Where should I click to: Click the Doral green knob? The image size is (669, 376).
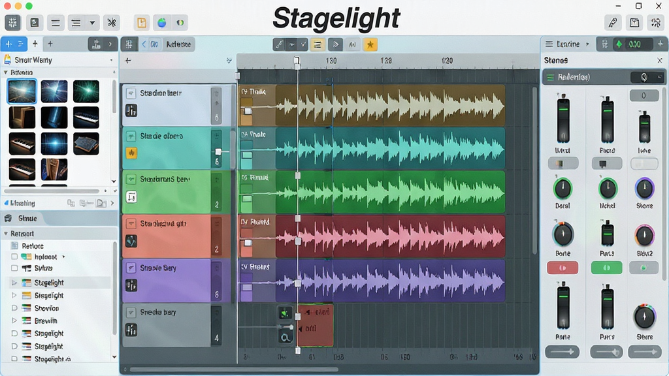point(563,189)
